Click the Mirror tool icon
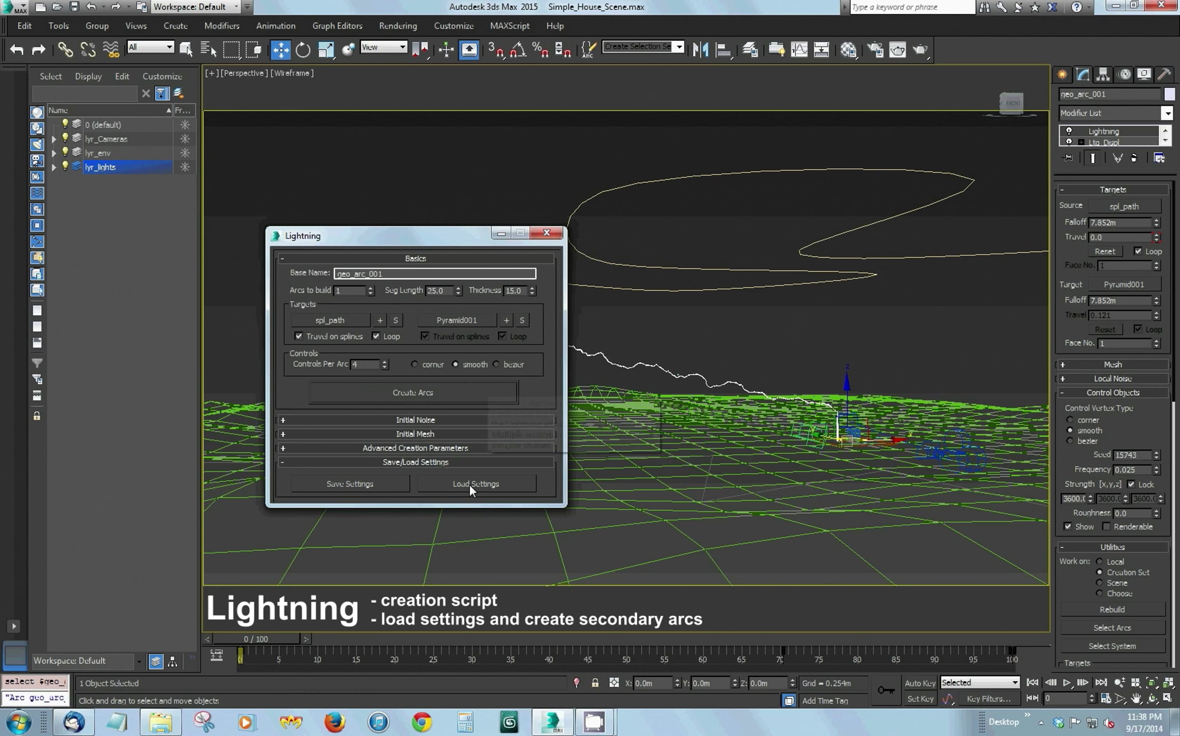The image size is (1180, 736). (701, 50)
